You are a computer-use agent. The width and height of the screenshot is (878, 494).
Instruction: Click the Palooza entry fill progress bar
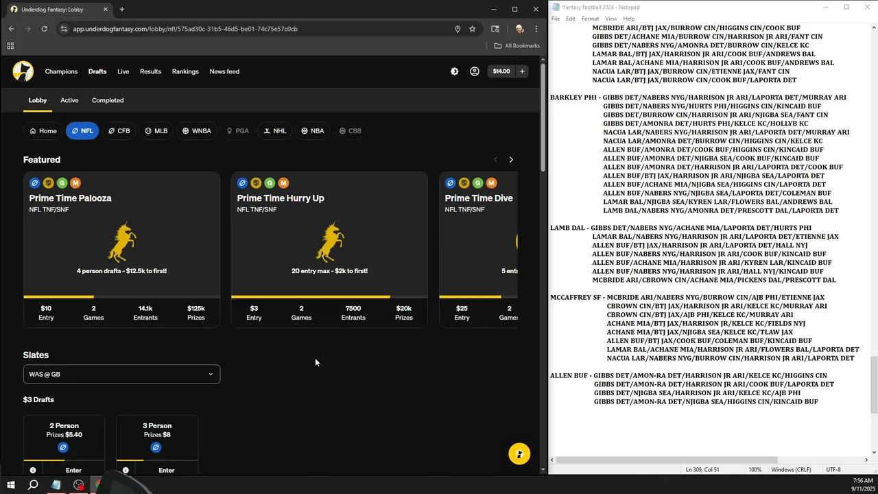pos(121,296)
